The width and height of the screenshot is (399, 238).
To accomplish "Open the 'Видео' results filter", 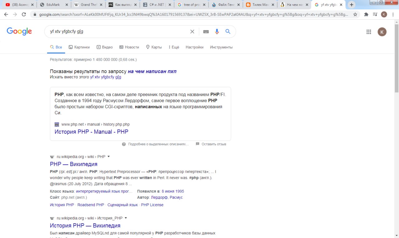I will [105, 47].
